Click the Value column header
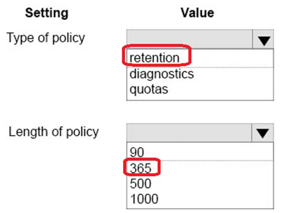 [197, 13]
